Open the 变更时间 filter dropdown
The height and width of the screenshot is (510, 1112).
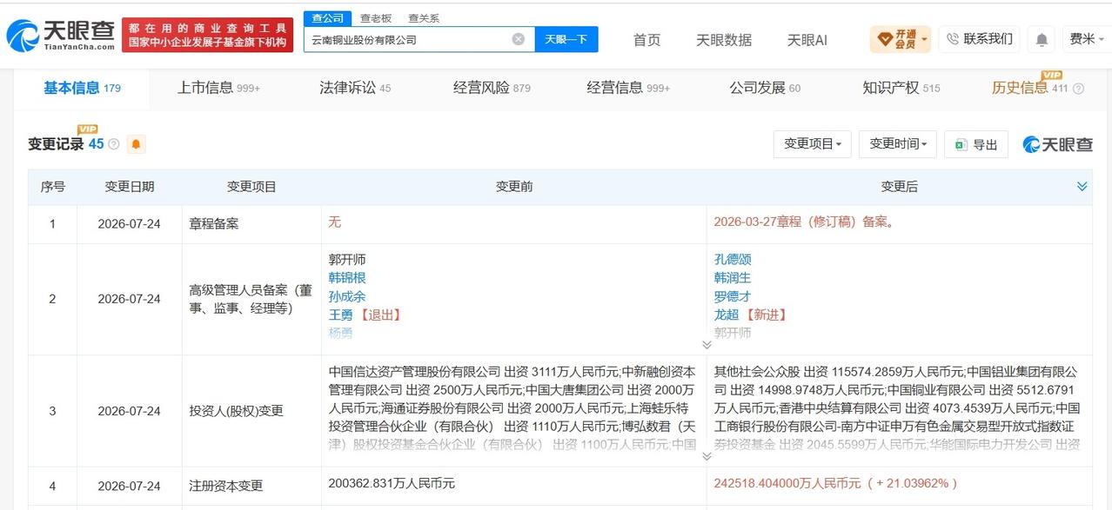[x=897, y=144]
